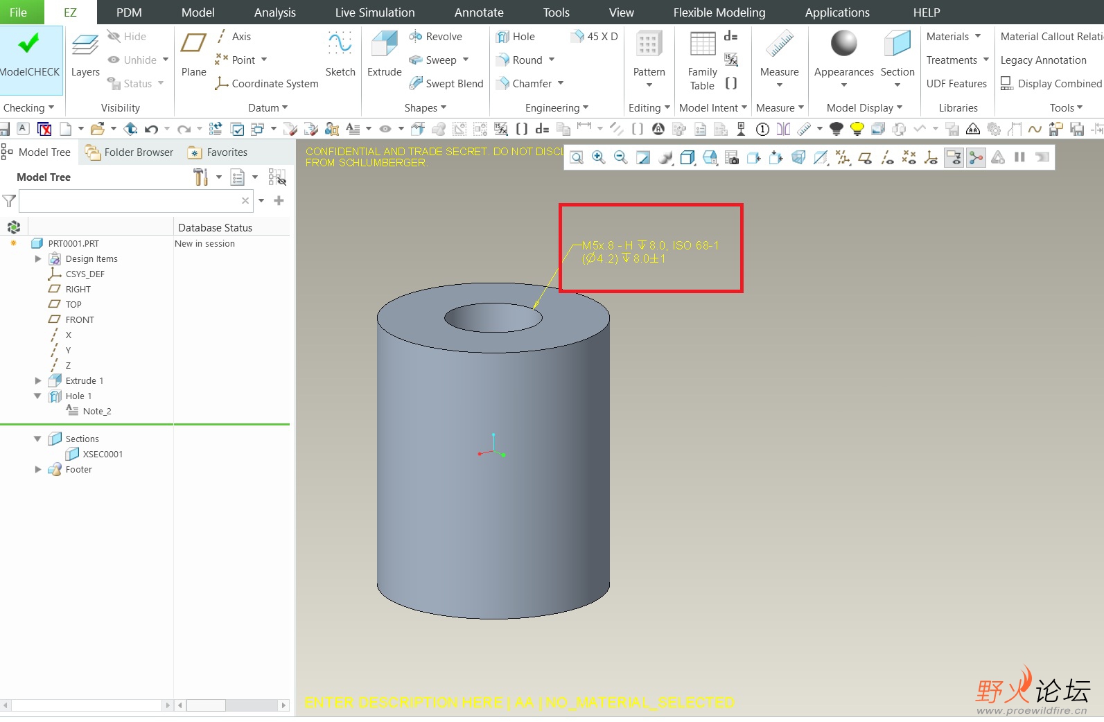Switch to the Annotate ribbon tab

point(479,12)
